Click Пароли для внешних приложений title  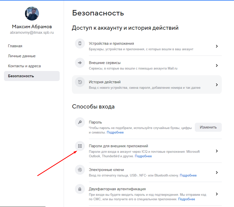click(x=118, y=146)
